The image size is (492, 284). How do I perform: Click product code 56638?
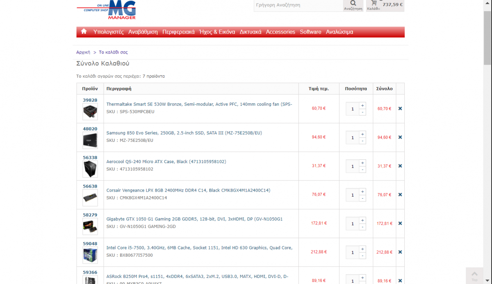pos(90,186)
